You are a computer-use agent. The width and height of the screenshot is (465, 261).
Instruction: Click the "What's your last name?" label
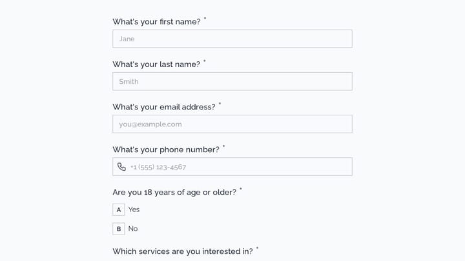point(156,64)
